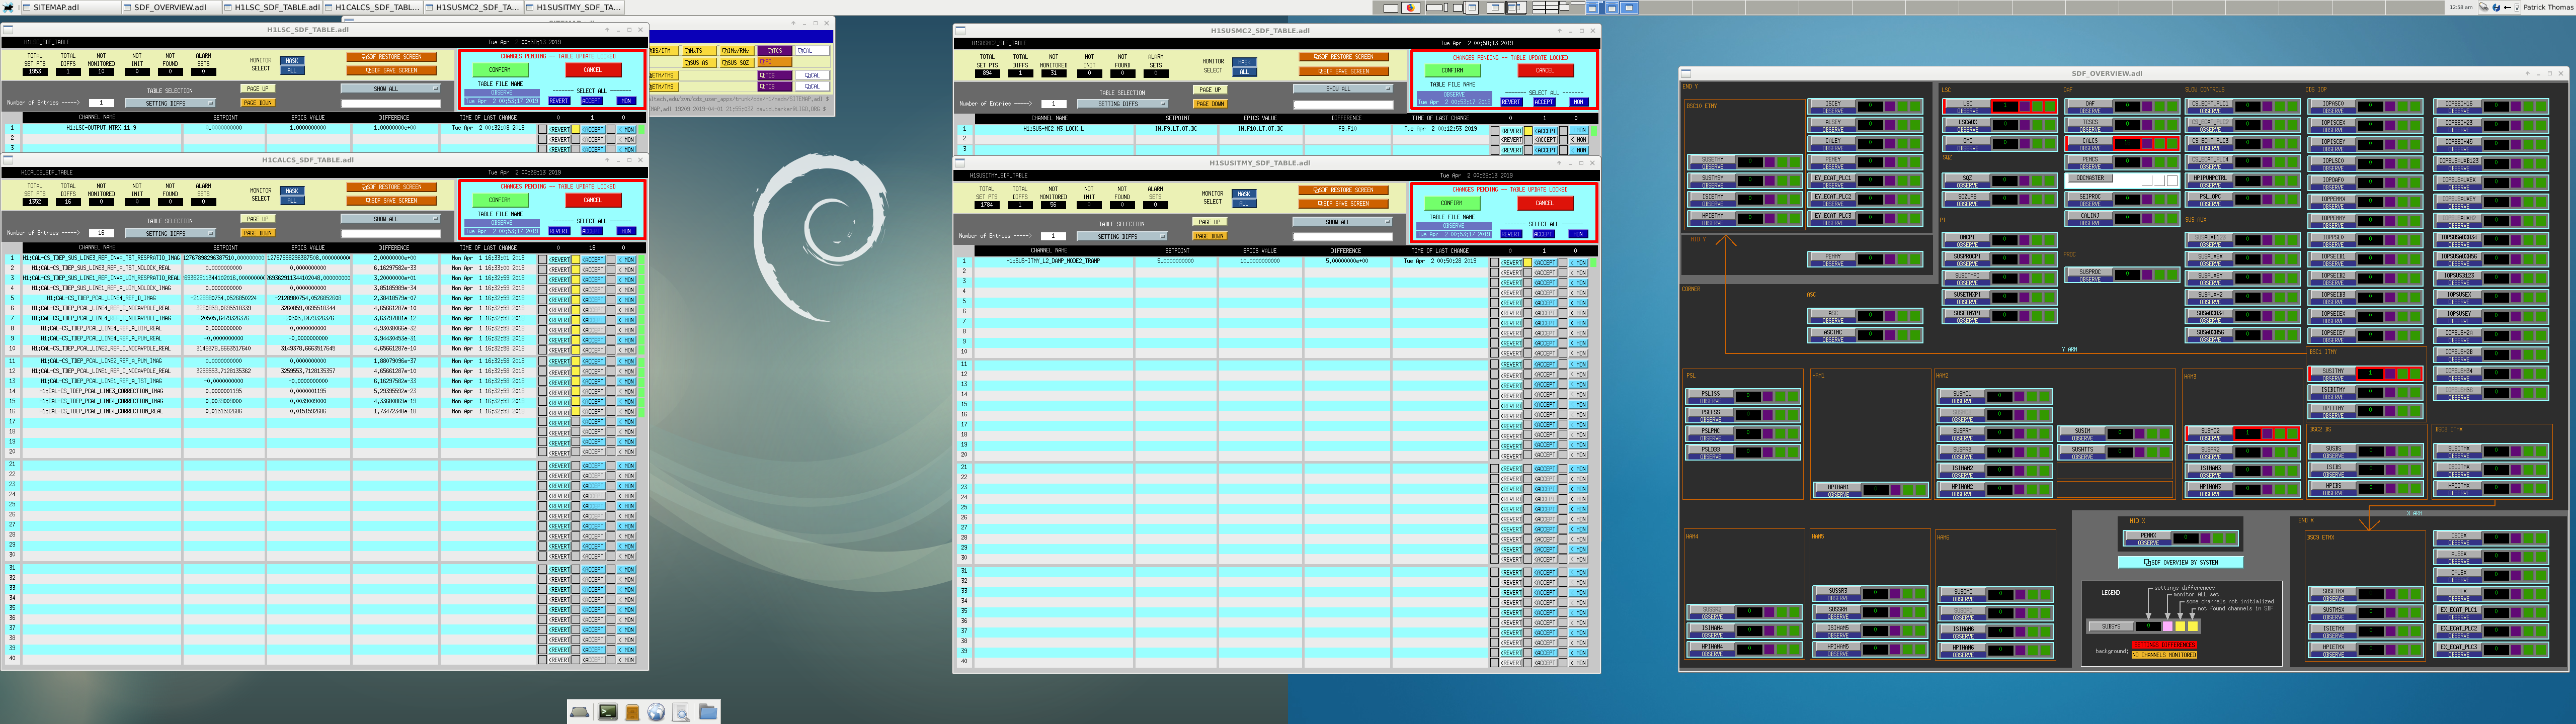Click SDF OVERVIEW BY SYSTEM button
The height and width of the screenshot is (724, 2576).
2181,563
